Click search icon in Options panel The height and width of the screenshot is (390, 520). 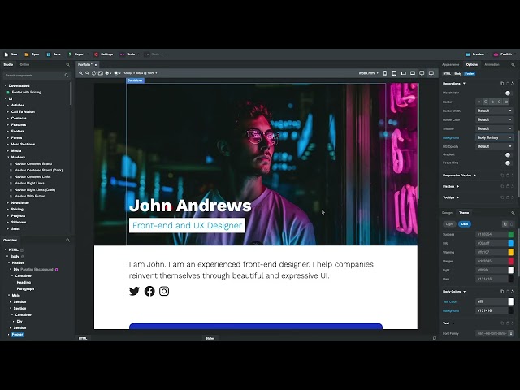point(513,65)
